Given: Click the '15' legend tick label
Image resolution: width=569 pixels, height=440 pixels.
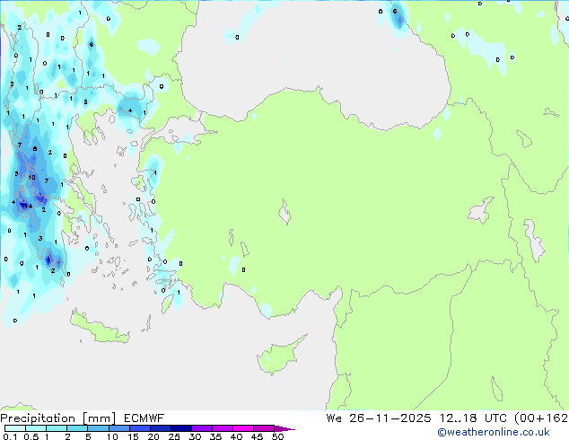Looking at the screenshot, I should [133, 436].
